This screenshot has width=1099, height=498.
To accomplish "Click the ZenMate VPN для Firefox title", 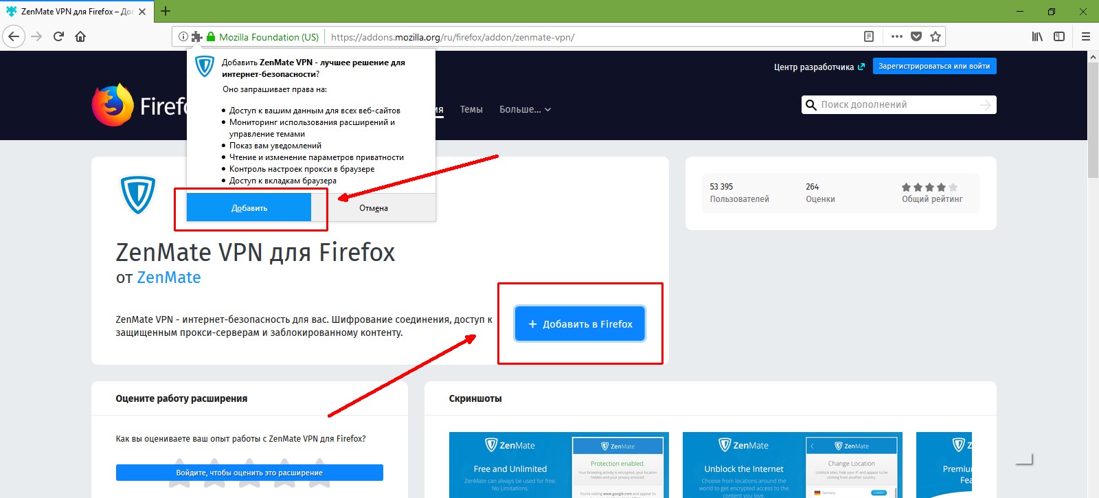I will coord(256,253).
